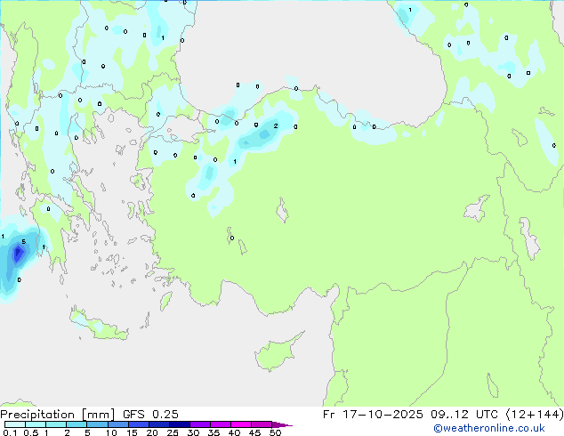
Task: Click the date 'Fr 17-10-2025'
Action: (373, 415)
